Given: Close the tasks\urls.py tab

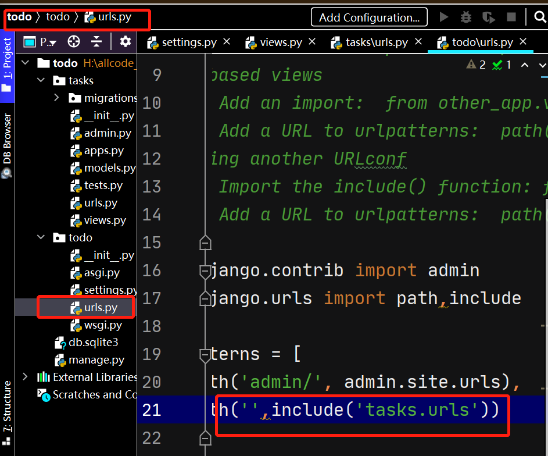Looking at the screenshot, I should [418, 42].
